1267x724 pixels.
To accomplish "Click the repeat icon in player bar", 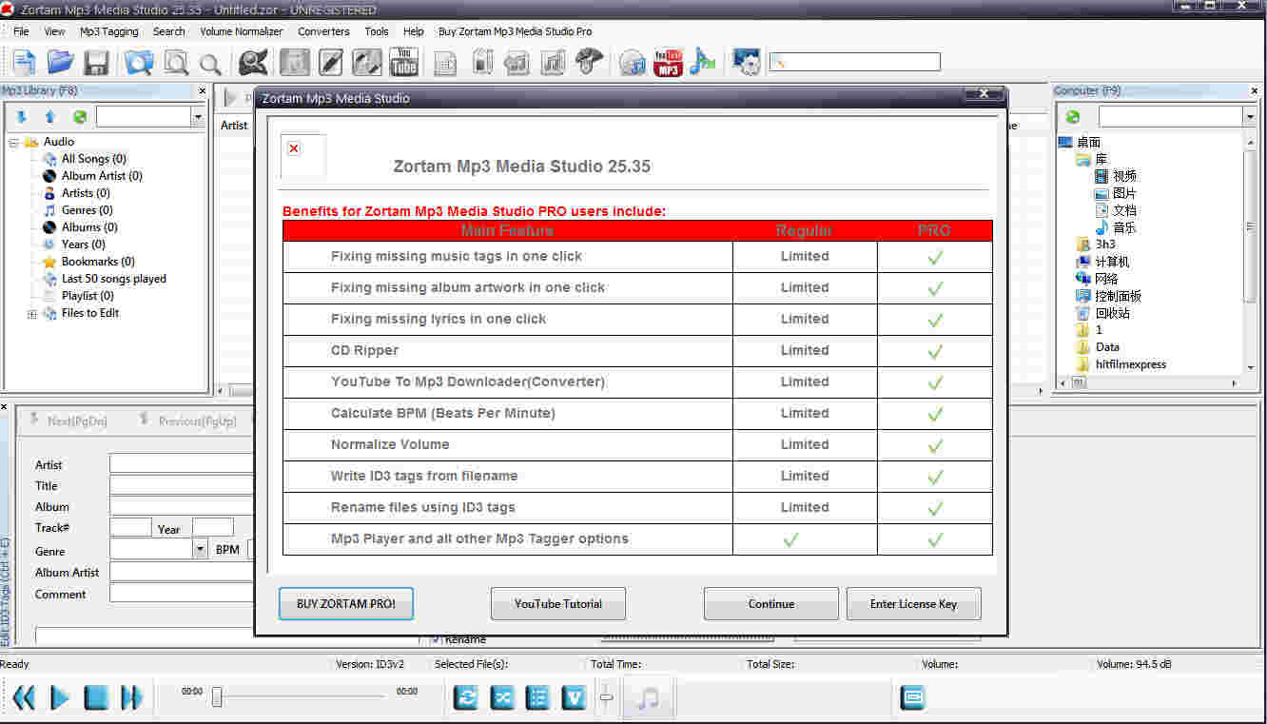I will point(466,697).
